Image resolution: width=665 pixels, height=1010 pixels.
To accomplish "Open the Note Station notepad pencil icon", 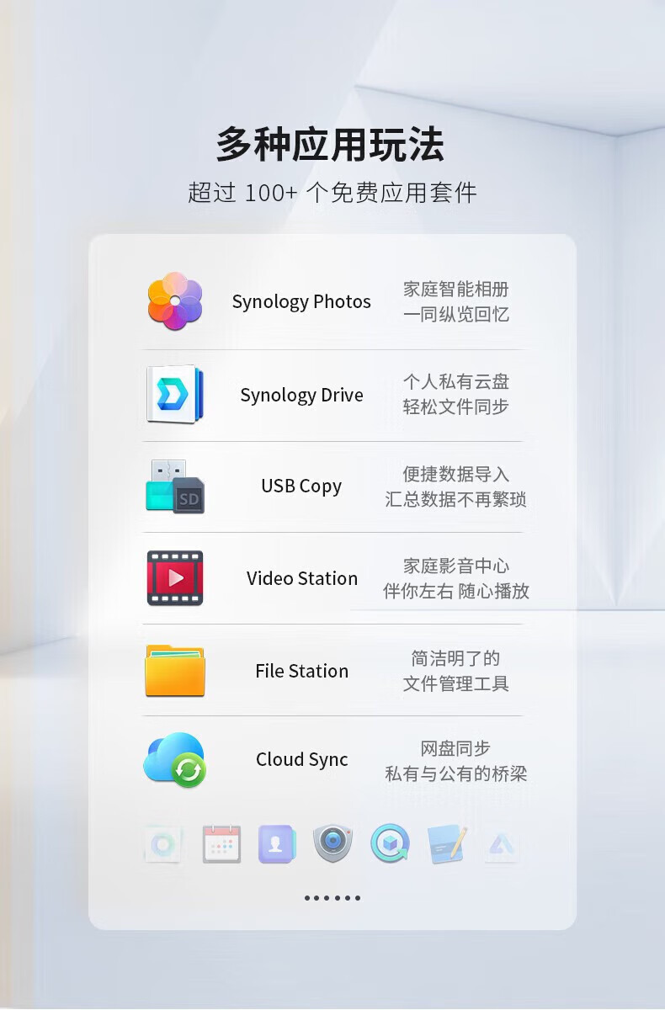I will [446, 843].
